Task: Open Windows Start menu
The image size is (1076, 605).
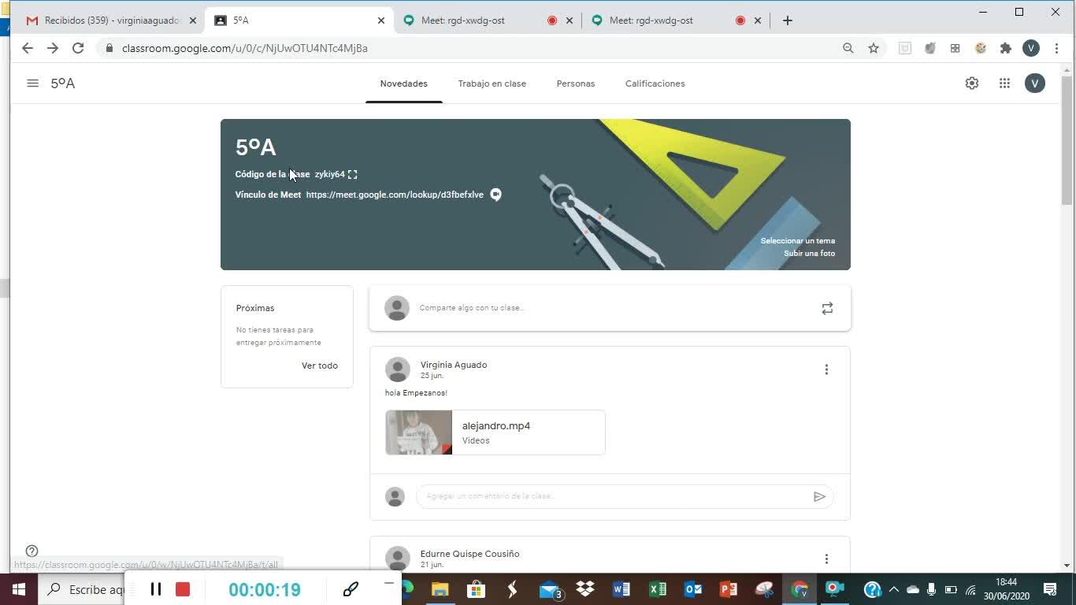Action: coord(18,589)
